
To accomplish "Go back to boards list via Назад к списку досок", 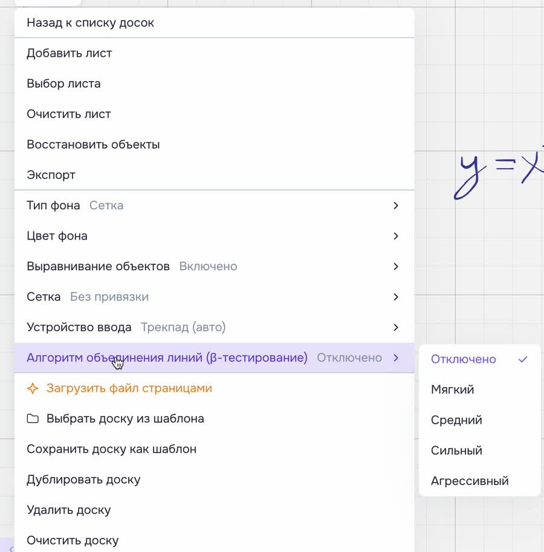I will pyautogui.click(x=215, y=22).
